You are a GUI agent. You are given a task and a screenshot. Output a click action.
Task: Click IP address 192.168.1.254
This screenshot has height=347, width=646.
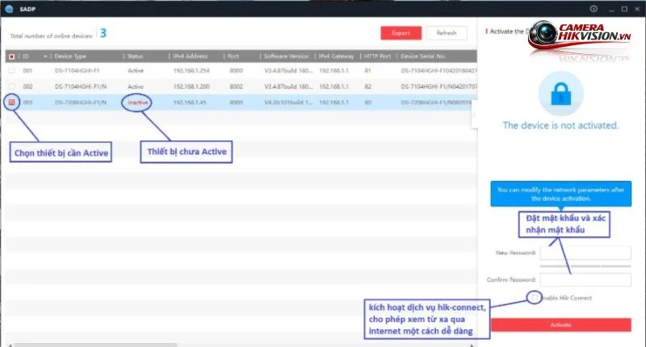191,71
